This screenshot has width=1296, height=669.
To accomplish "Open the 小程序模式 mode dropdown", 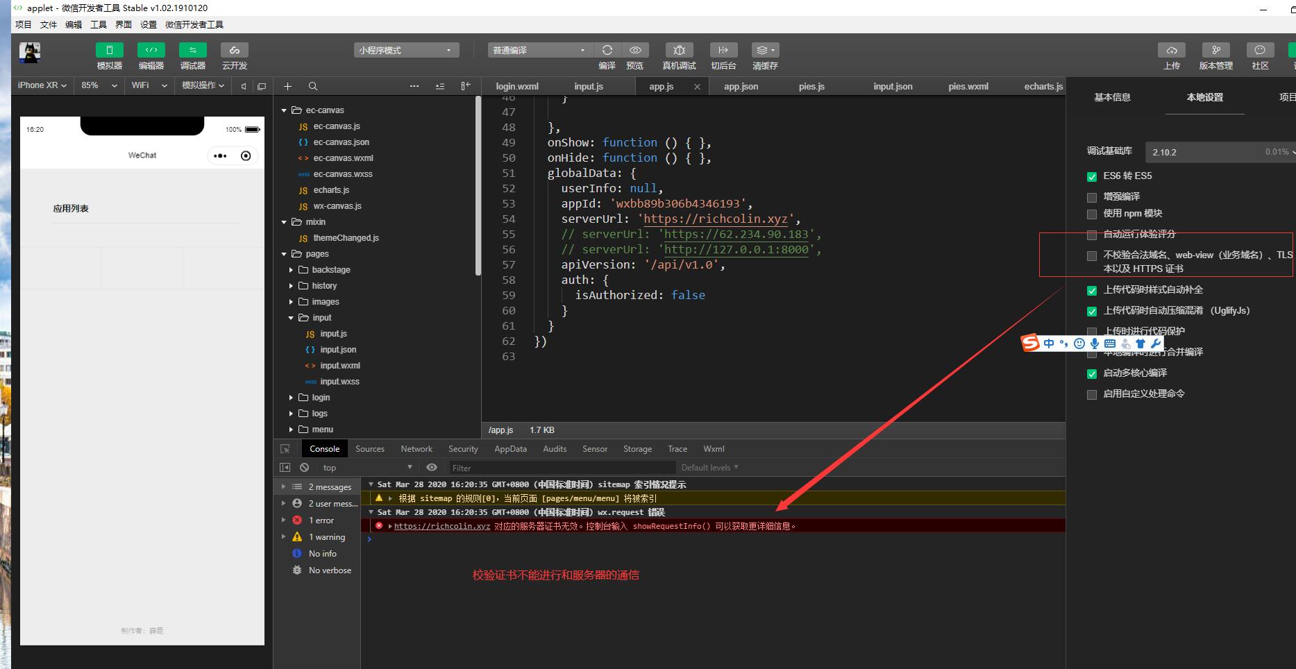I will tap(406, 50).
